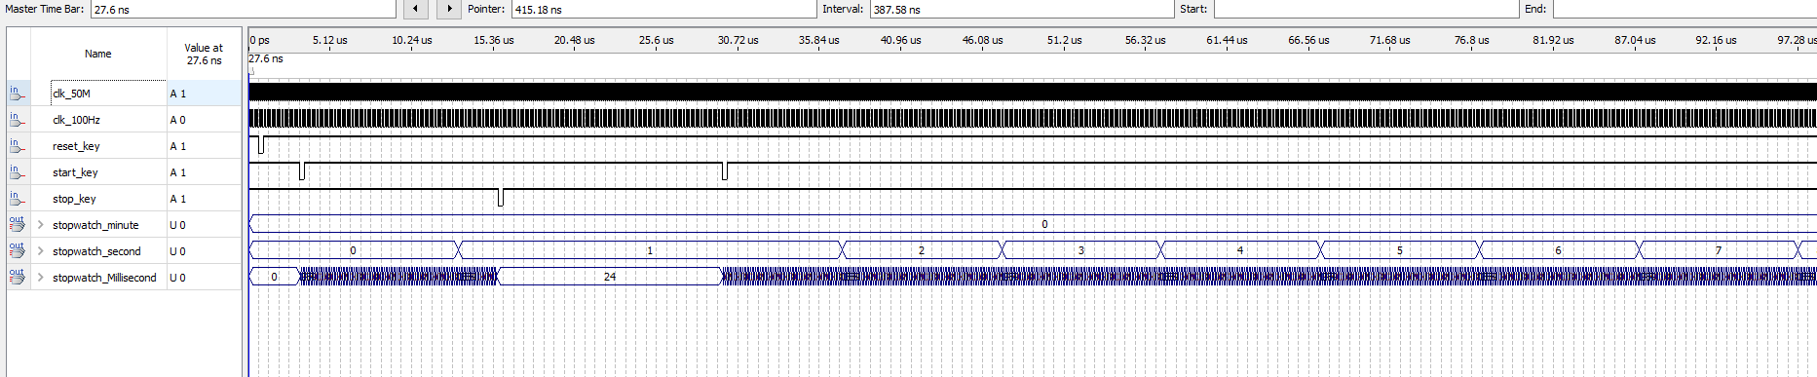Screen dimensions: 1817x377
Task: Select the clk_50M signal name
Action: click(71, 94)
